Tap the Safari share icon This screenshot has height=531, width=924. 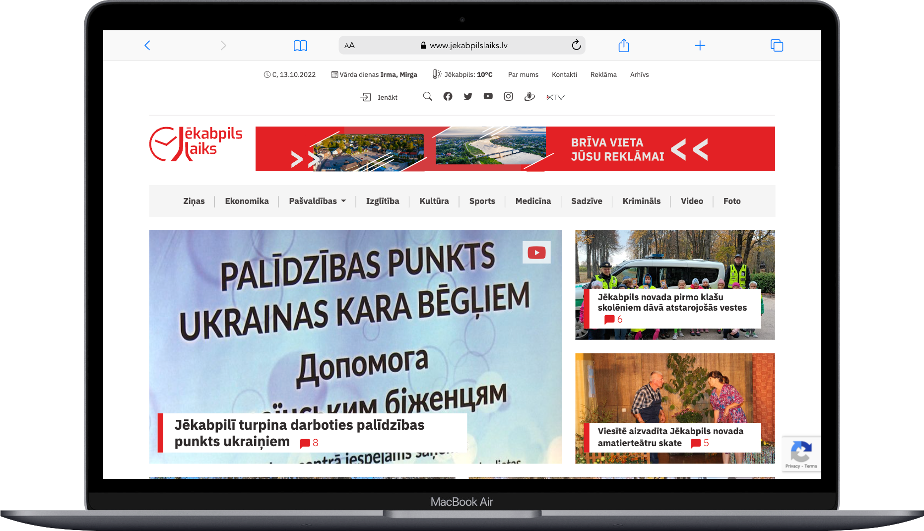coord(624,46)
